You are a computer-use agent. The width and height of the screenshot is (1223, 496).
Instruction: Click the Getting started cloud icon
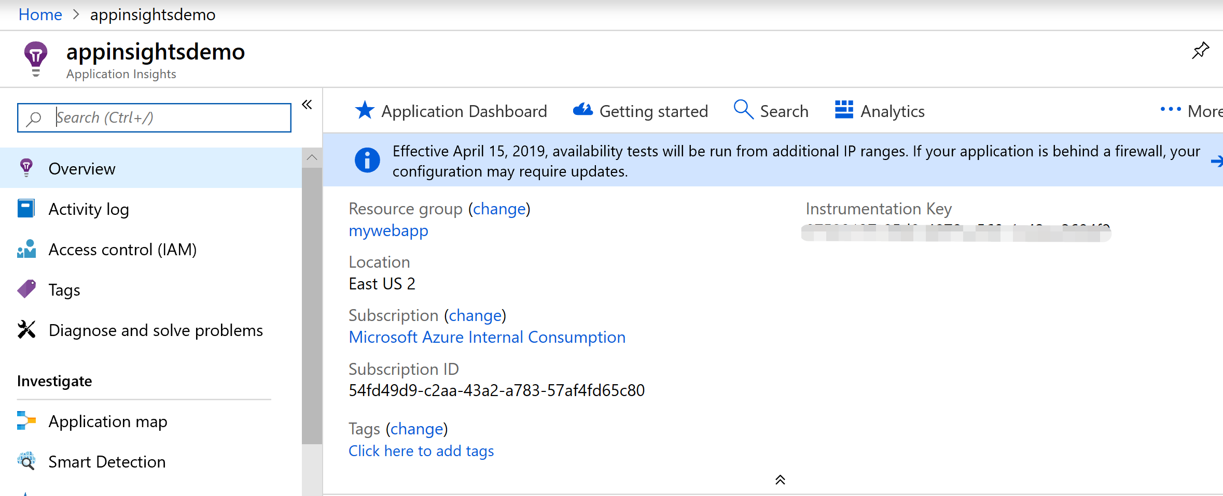583,110
